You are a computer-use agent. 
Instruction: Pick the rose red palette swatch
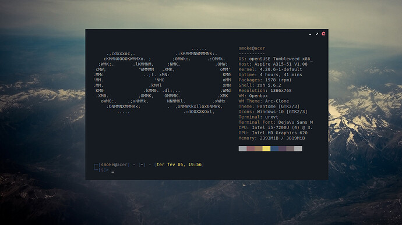click(x=251, y=149)
